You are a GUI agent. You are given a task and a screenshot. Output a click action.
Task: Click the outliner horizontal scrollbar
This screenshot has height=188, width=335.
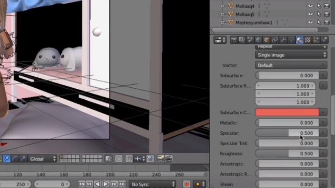pyautogui.click(x=265, y=30)
